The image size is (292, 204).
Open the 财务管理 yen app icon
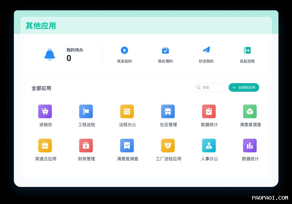click(86, 145)
